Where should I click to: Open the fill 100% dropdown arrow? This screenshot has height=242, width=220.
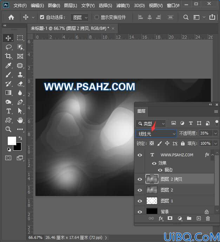tap(215, 144)
